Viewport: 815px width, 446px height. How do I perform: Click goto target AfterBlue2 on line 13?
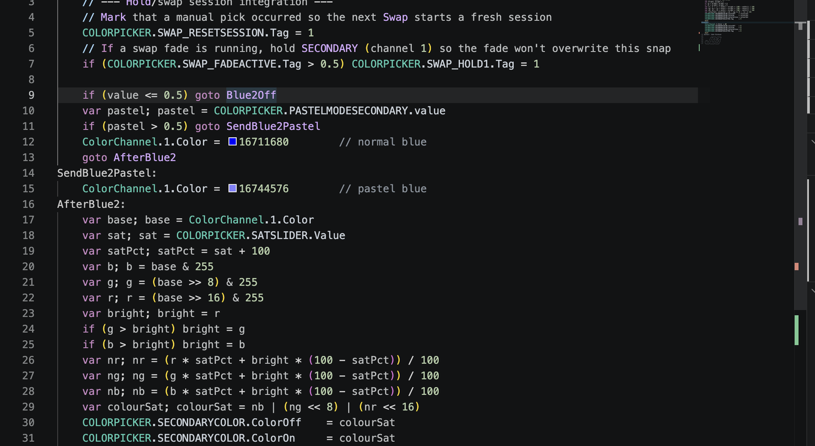(144, 158)
